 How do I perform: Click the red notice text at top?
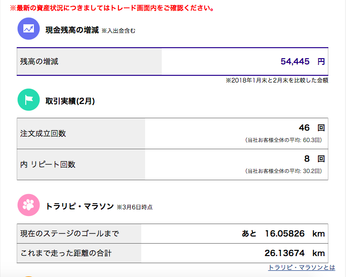coord(112,8)
